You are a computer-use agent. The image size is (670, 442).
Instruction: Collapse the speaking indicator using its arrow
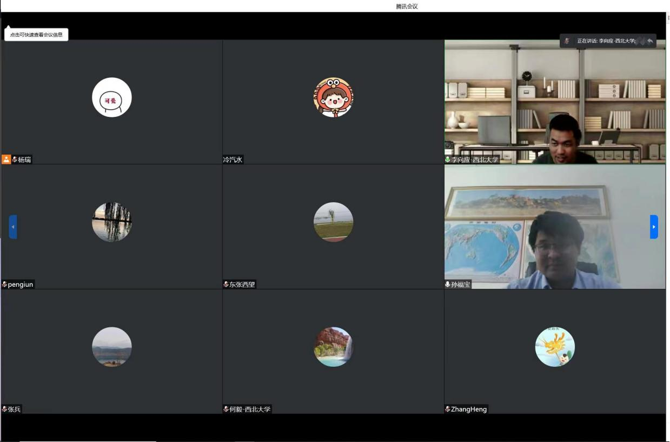coord(650,41)
